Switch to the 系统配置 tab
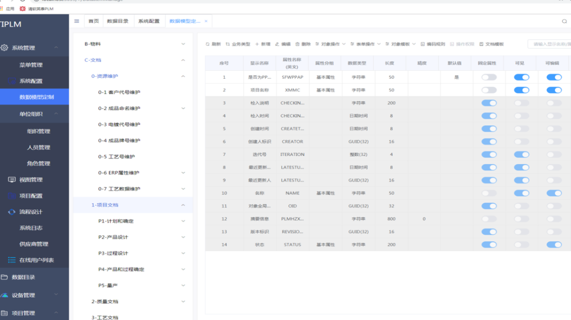 coord(149,21)
